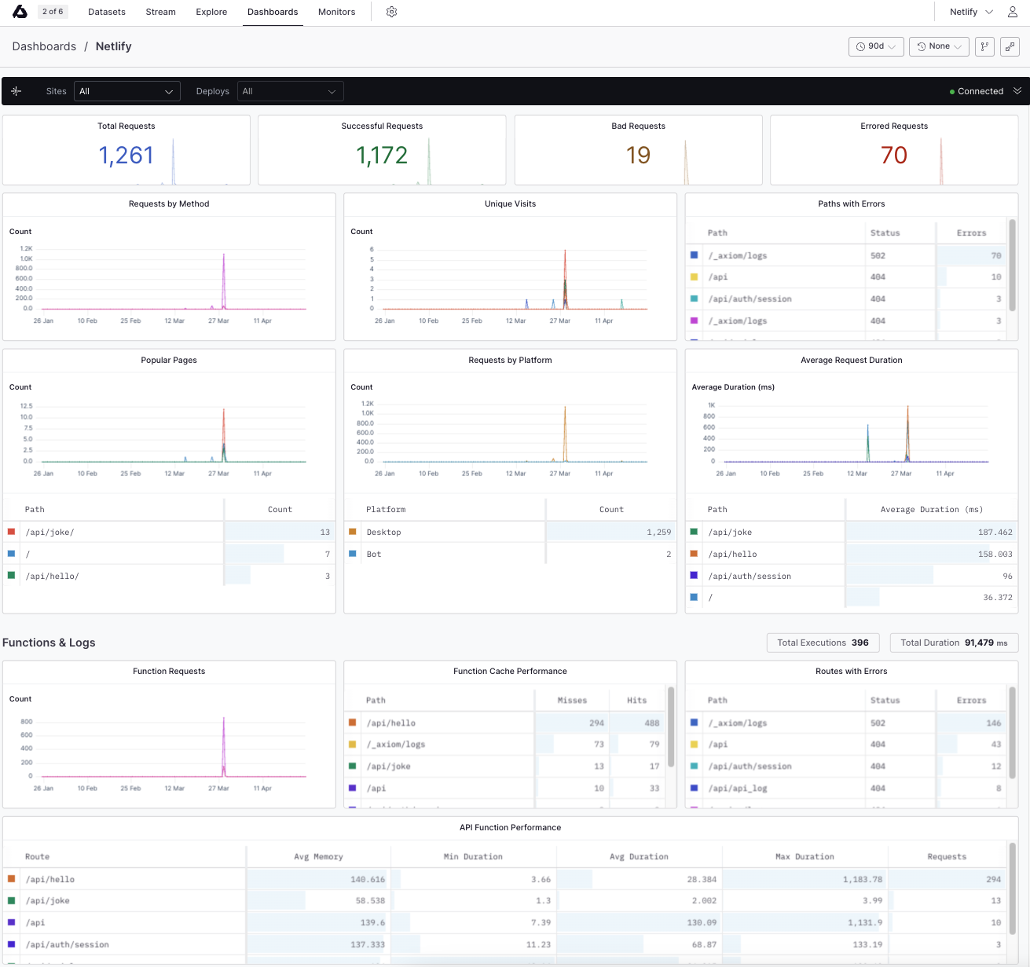Collapse the filter bar with double chevron
Image resolution: width=1030 pixels, height=967 pixels.
[1017, 91]
